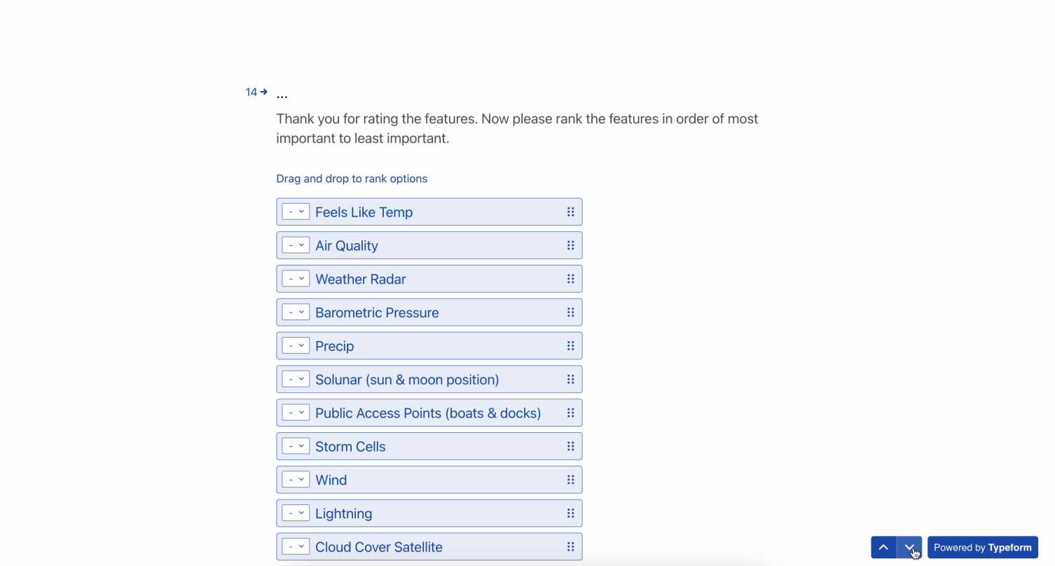Open rank dropdown for Feels Like Temp
The width and height of the screenshot is (1055, 566).
coord(296,212)
